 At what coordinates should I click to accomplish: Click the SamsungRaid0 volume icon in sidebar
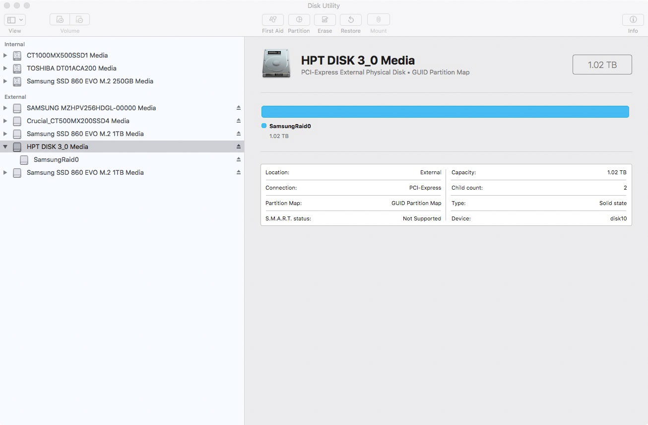tap(24, 159)
